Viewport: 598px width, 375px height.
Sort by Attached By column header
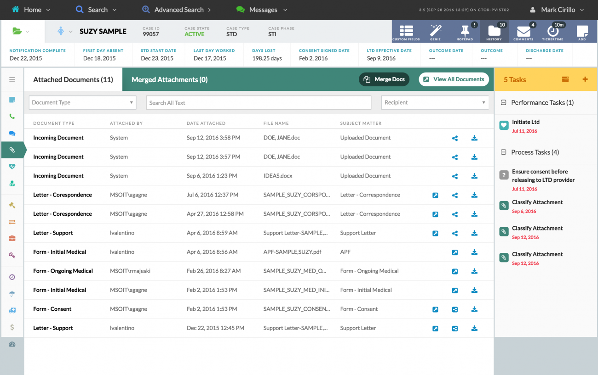click(126, 123)
